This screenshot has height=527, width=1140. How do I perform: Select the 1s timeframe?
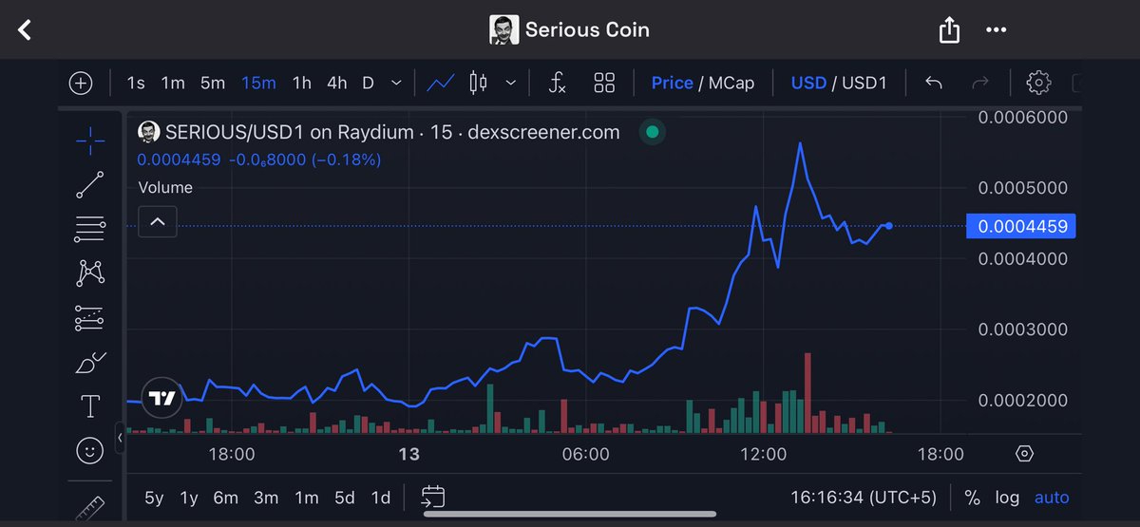point(136,84)
